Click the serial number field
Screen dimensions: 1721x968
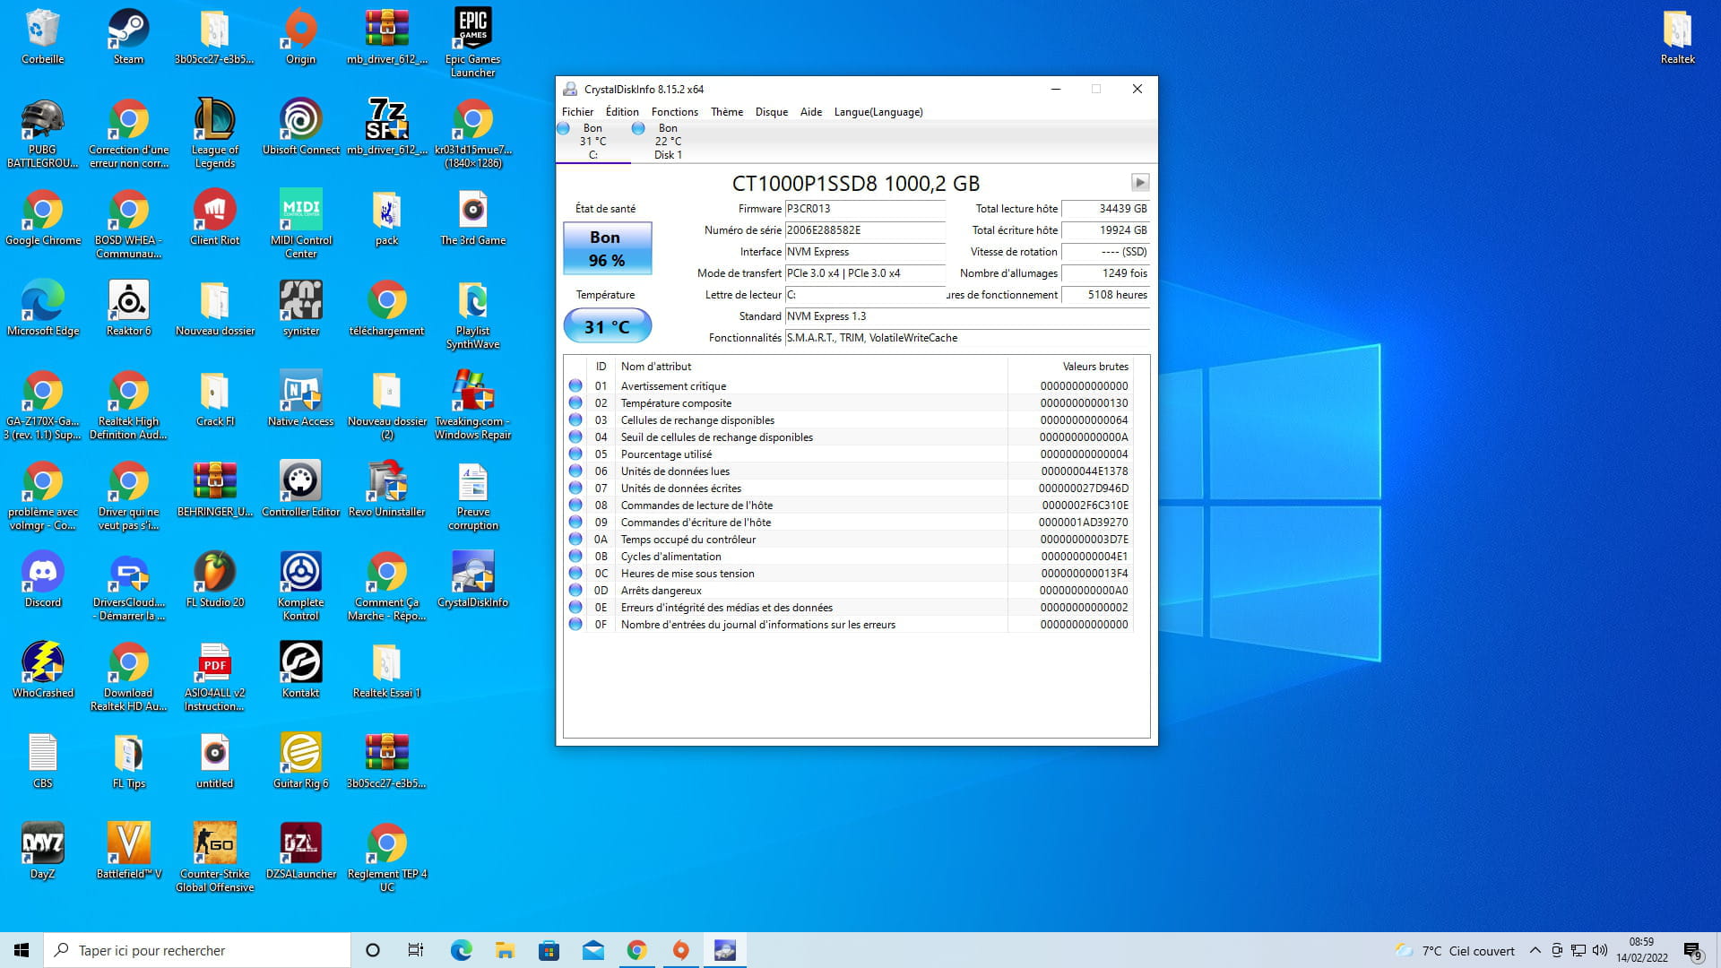coord(865,230)
